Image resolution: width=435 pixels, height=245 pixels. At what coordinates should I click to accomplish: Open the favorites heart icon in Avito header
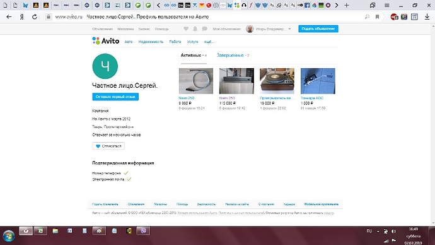point(186,28)
